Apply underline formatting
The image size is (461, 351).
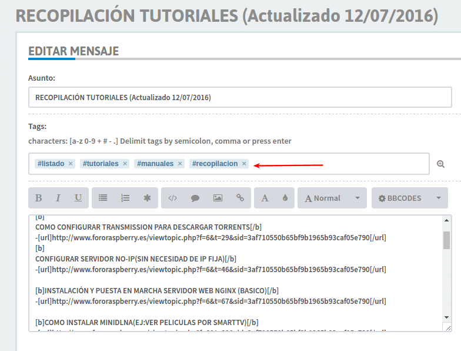(78, 198)
